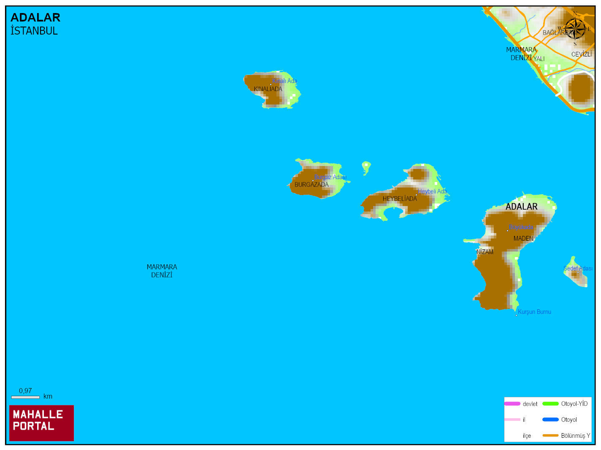This screenshot has height=450, width=601.
Task: Click the light pink il legend swatch
Action: click(x=512, y=420)
